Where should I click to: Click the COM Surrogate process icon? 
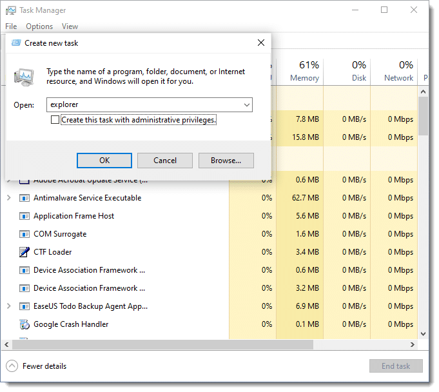click(24, 234)
